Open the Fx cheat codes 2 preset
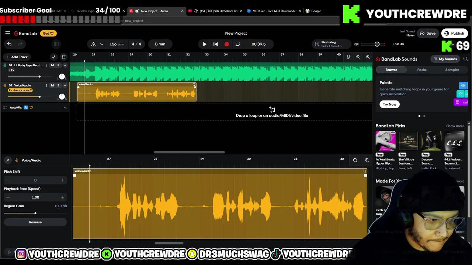This screenshot has height=265, width=472. click(x=20, y=91)
